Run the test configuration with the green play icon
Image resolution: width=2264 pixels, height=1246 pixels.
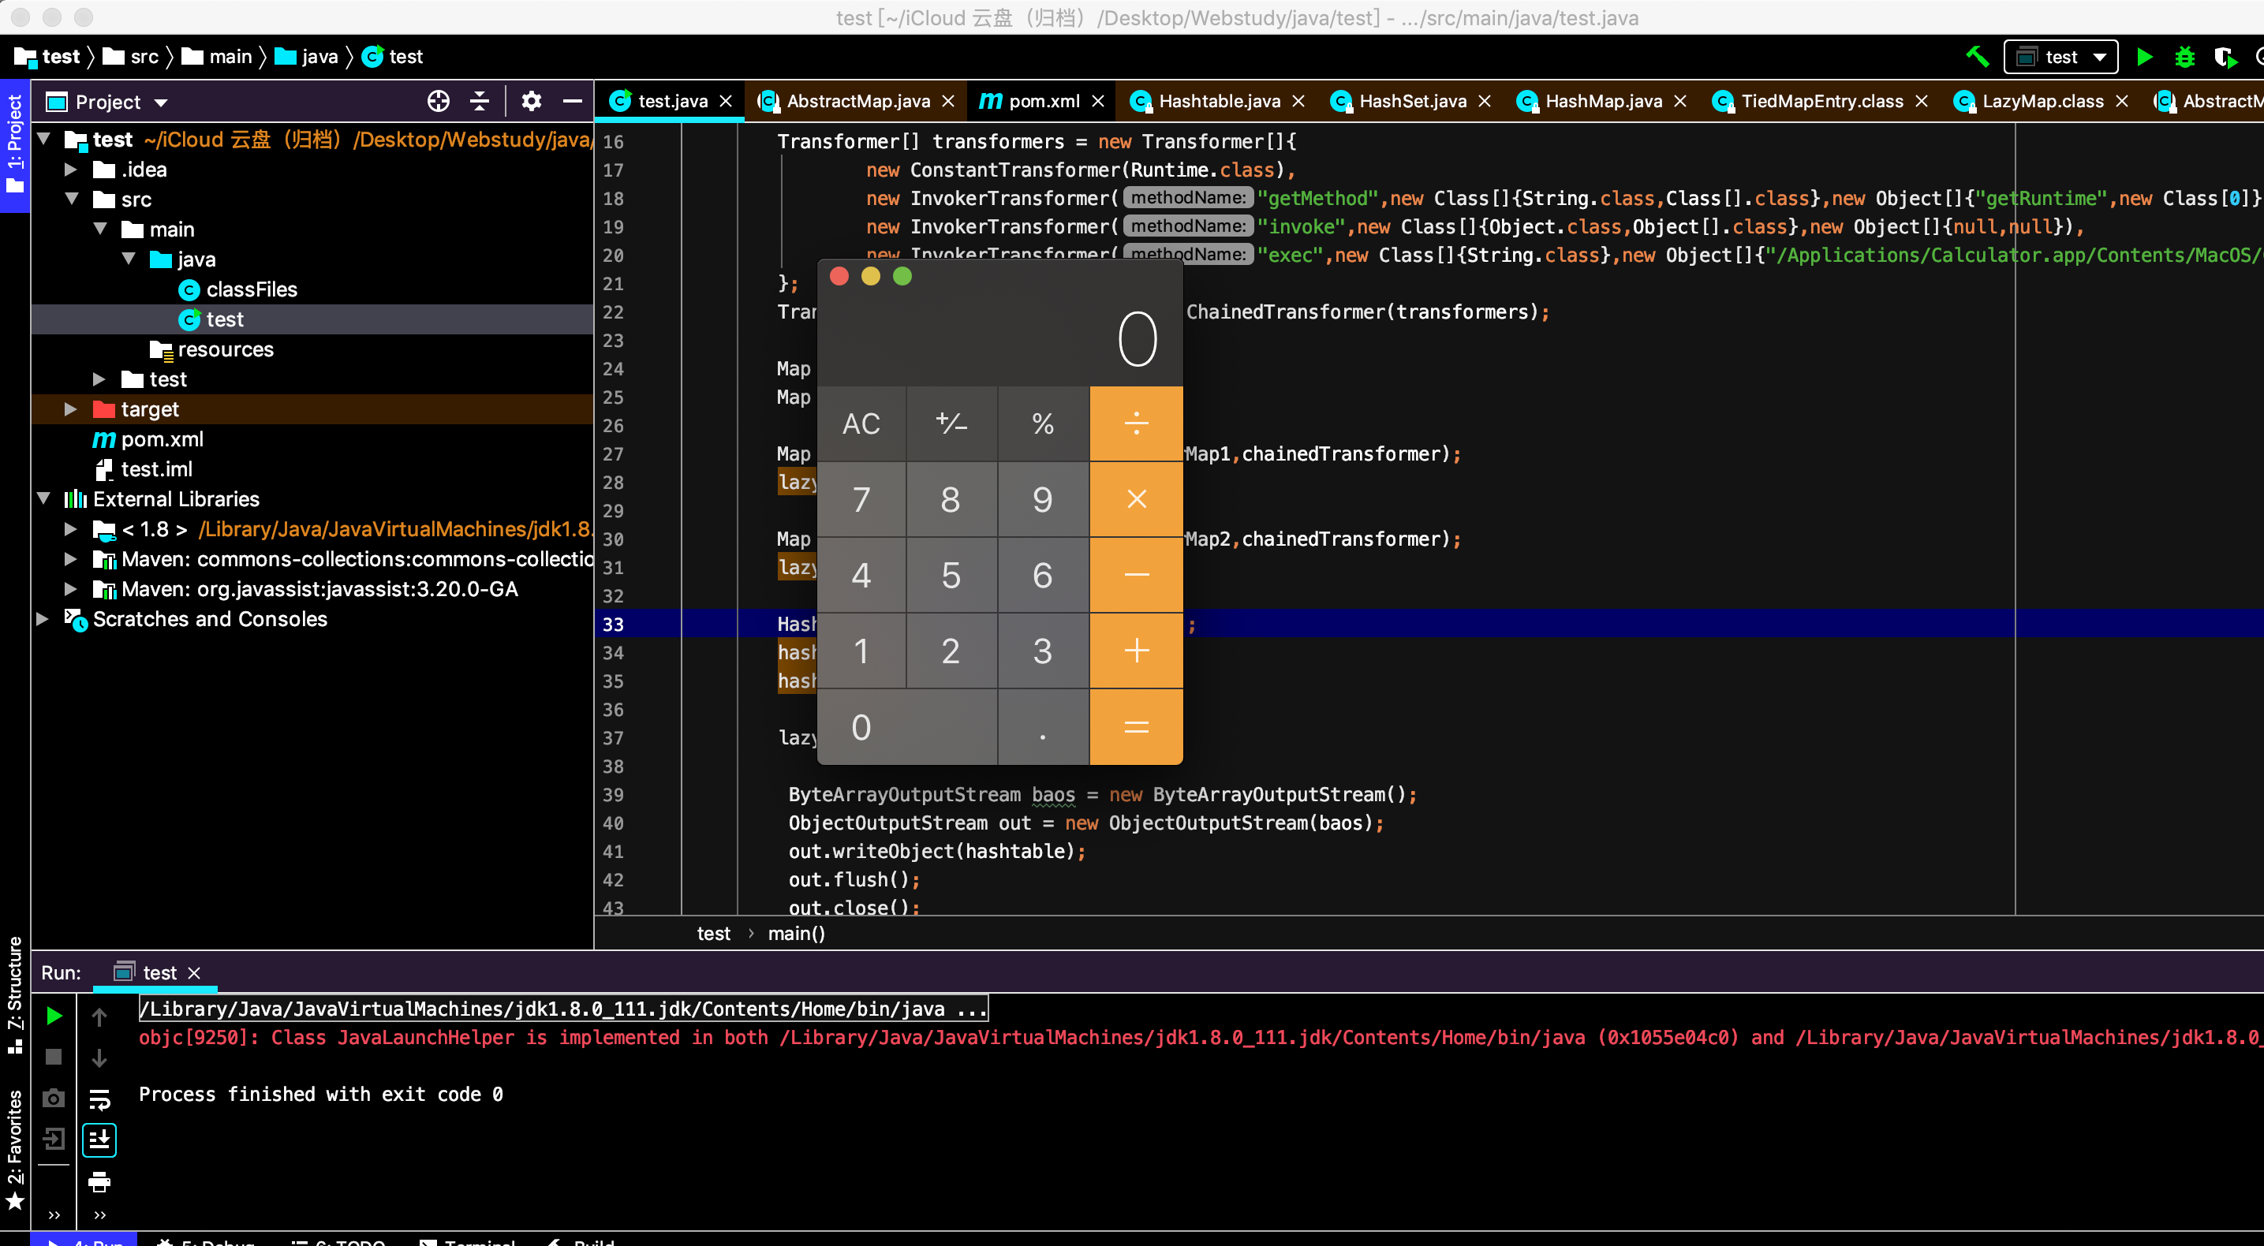click(2144, 57)
